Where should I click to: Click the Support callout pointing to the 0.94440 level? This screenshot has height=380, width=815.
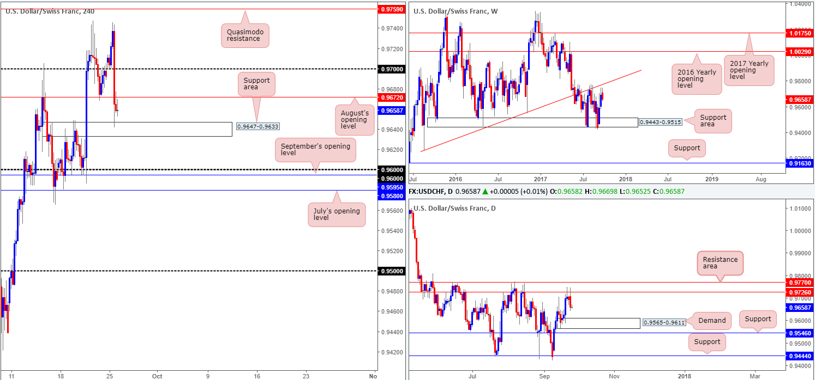[707, 342]
